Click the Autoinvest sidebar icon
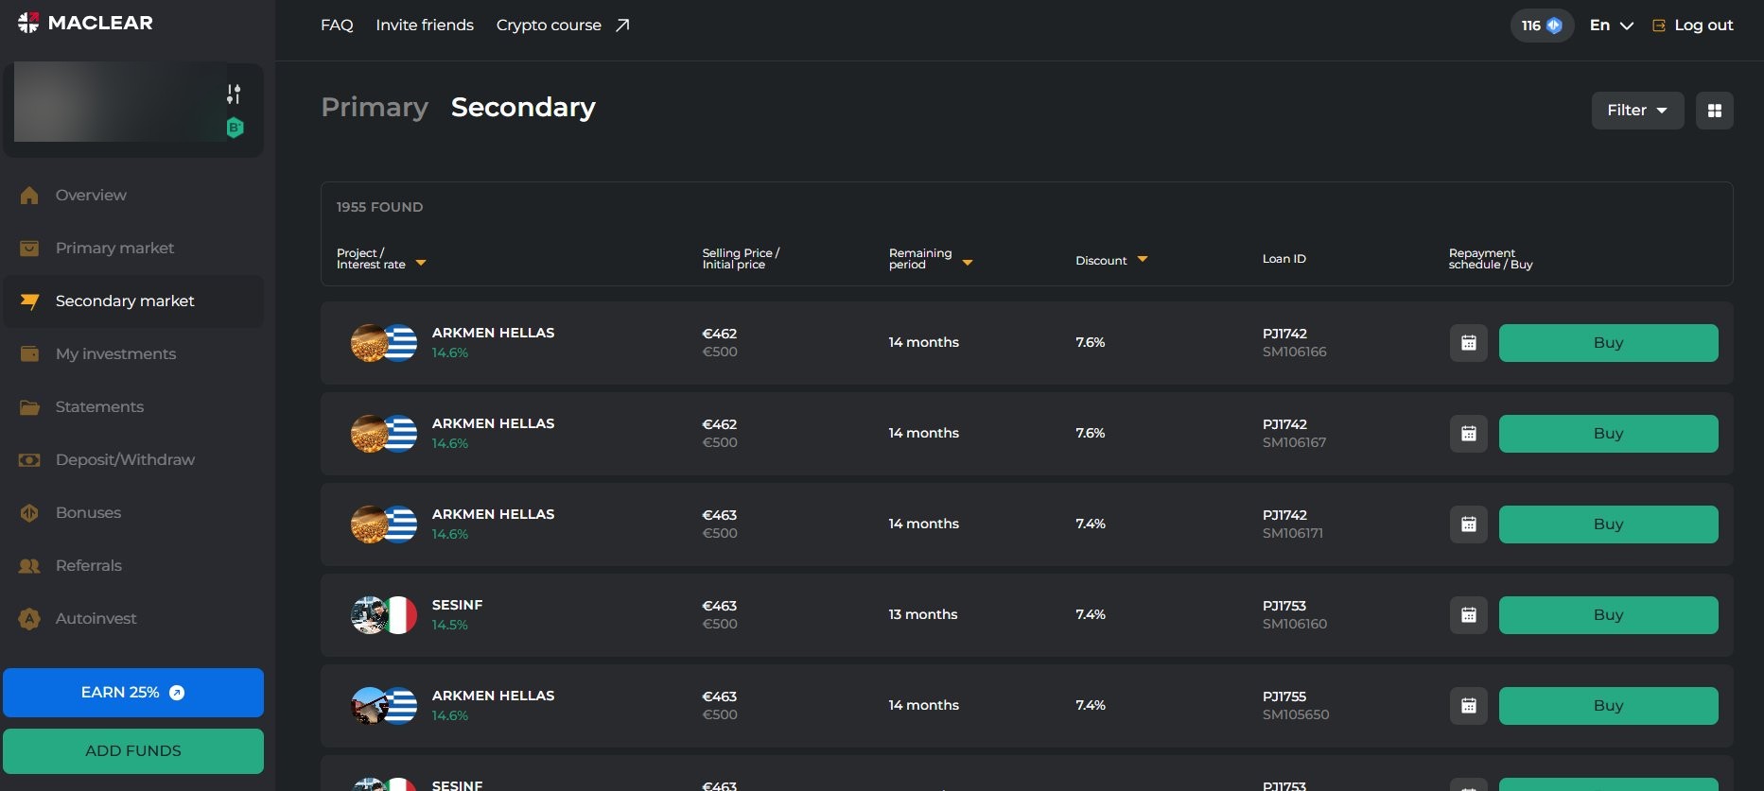The image size is (1764, 791). tap(29, 618)
